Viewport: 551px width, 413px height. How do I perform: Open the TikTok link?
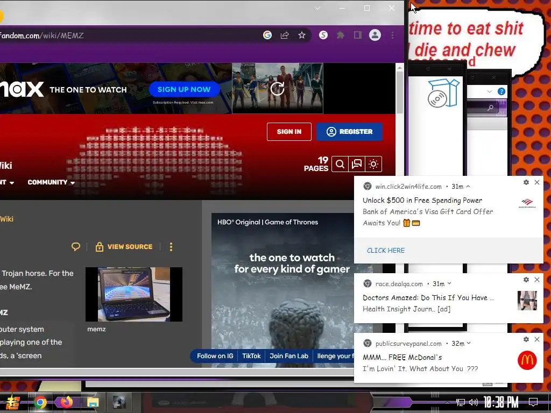252,356
